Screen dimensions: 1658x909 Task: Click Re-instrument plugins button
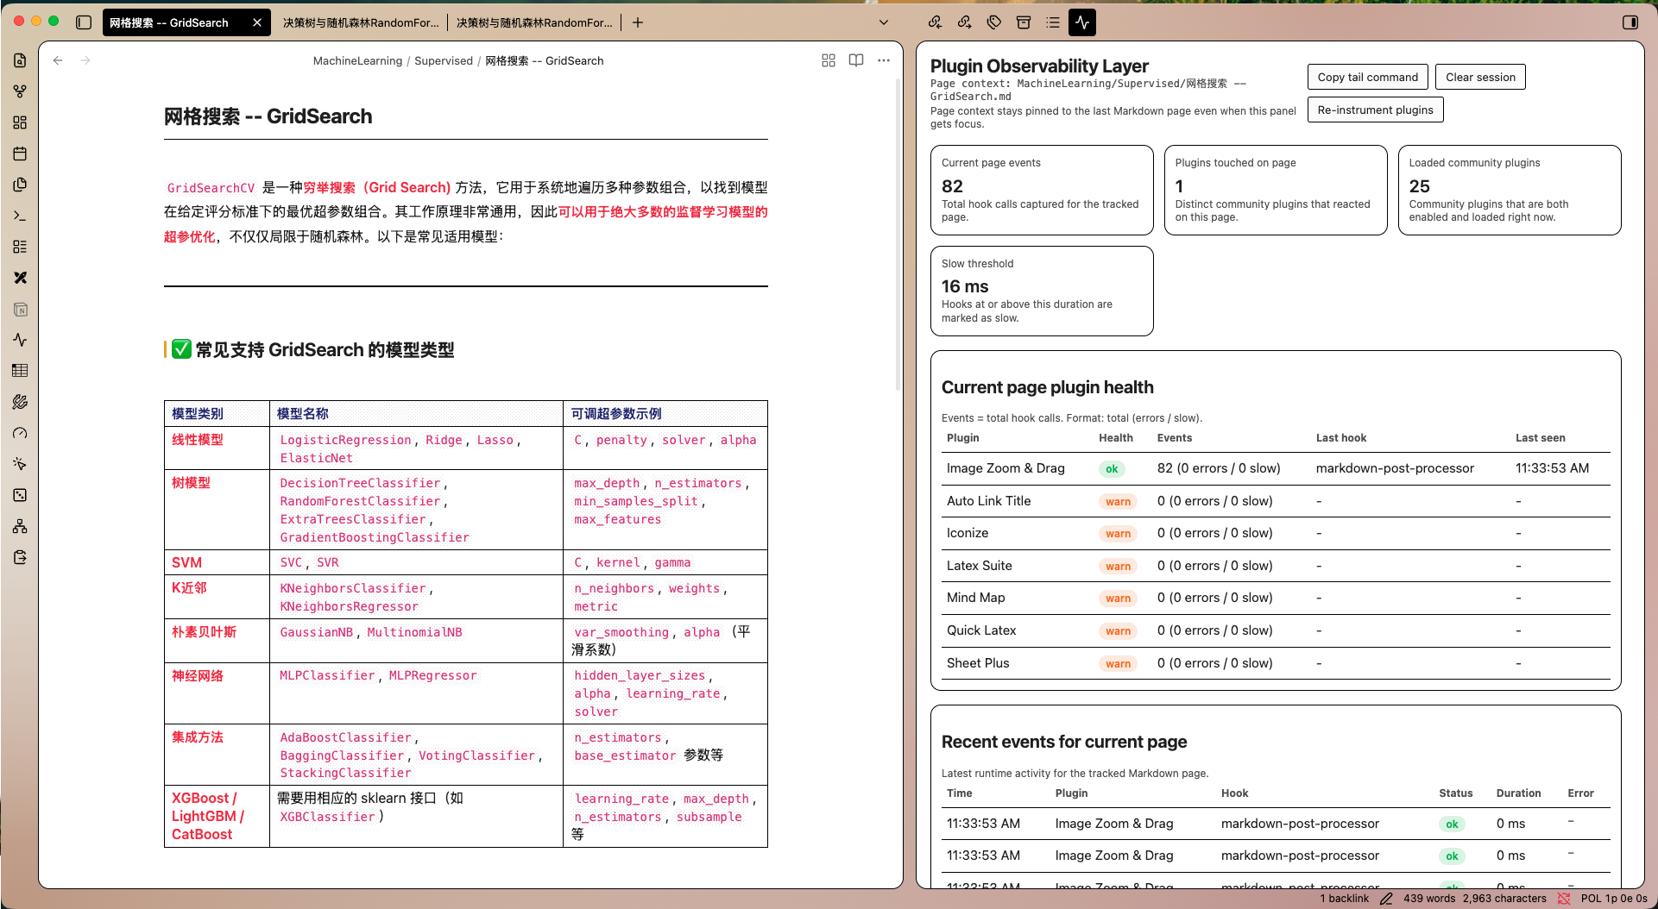[1375, 110]
